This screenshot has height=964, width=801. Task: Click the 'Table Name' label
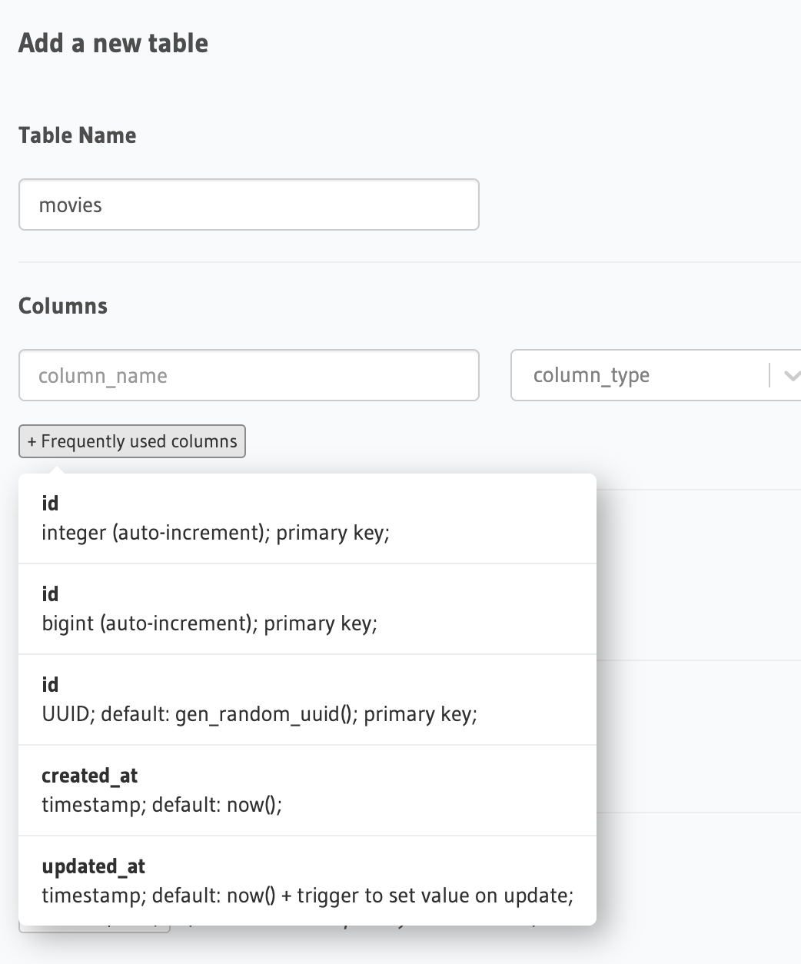[x=78, y=136]
